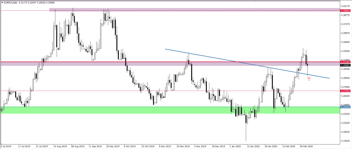Click the 25 Sep 2019 date label
Image resolution: width=352 pixels, height=149 pixels.
pos(113,146)
